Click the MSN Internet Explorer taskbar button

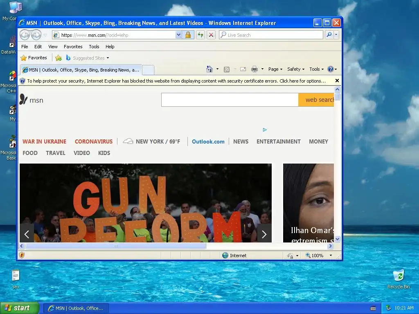pyautogui.click(x=76, y=308)
